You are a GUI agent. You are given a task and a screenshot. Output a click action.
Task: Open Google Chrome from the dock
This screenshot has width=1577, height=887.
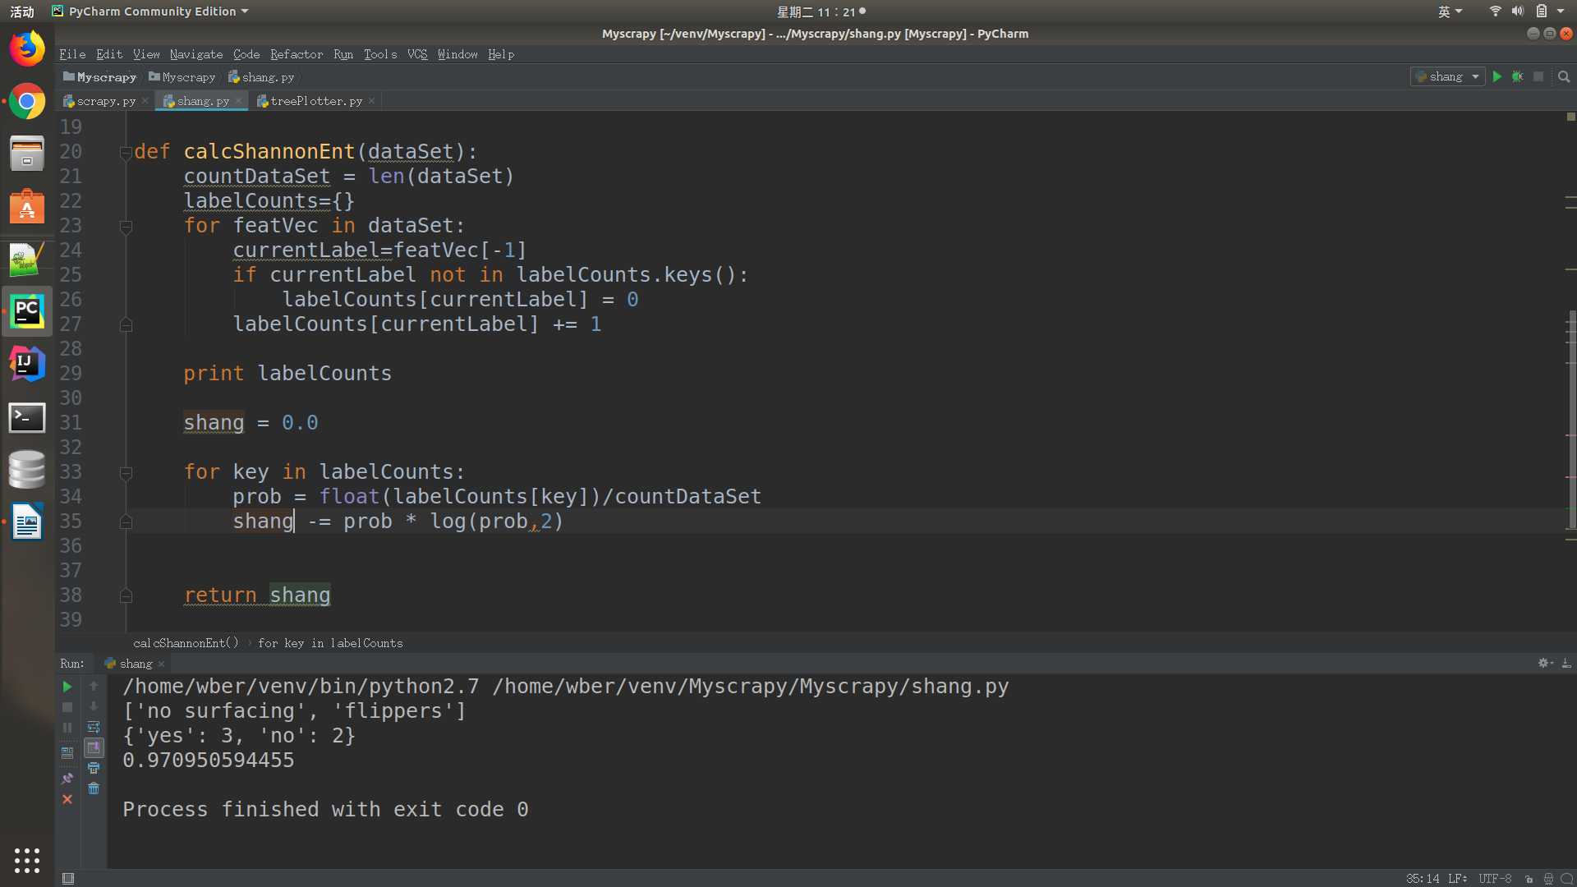(x=27, y=102)
